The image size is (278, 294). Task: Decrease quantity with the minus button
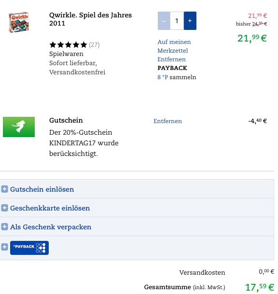click(164, 21)
